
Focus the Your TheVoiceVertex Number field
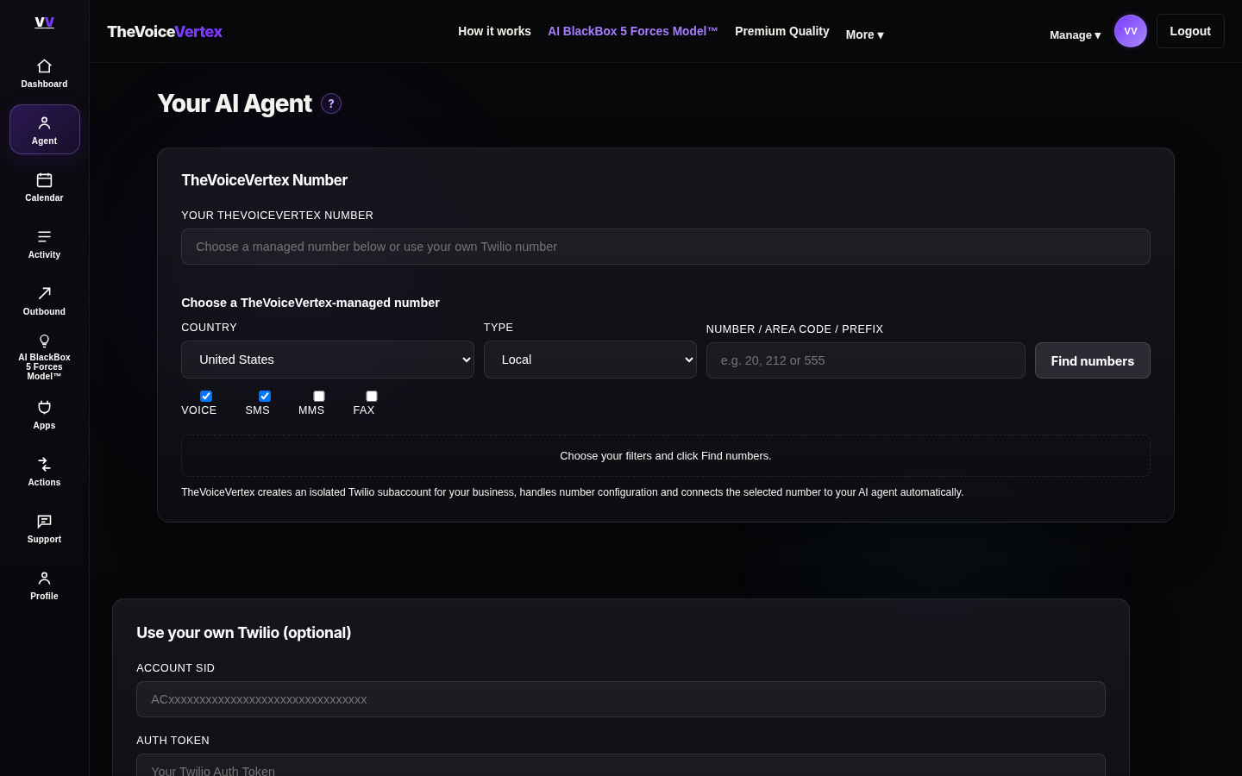click(666, 247)
